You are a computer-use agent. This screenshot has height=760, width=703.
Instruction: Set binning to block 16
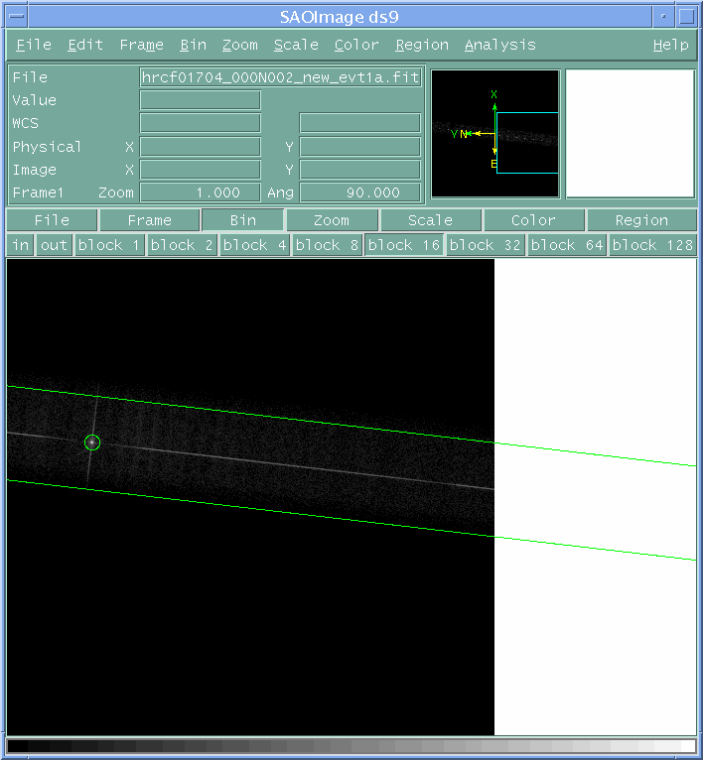[x=403, y=245]
